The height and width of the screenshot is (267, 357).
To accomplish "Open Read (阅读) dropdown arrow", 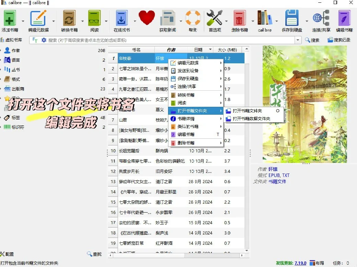I will (106, 21).
